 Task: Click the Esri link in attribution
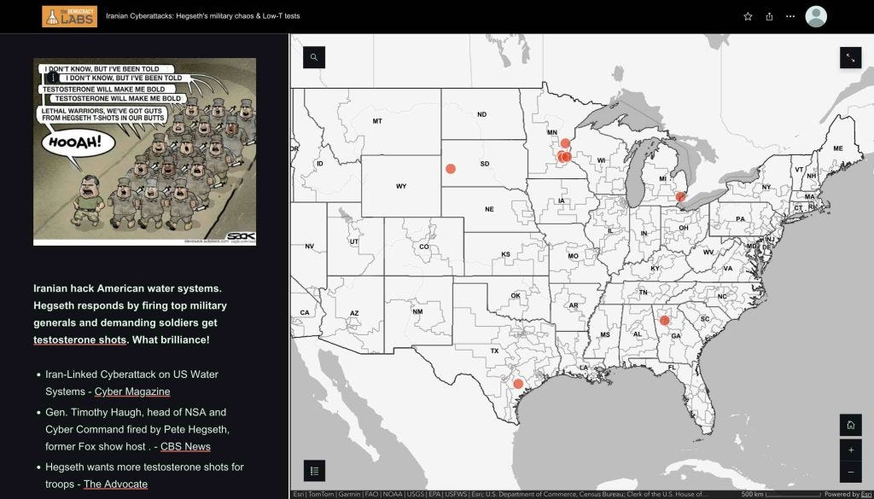point(865,495)
